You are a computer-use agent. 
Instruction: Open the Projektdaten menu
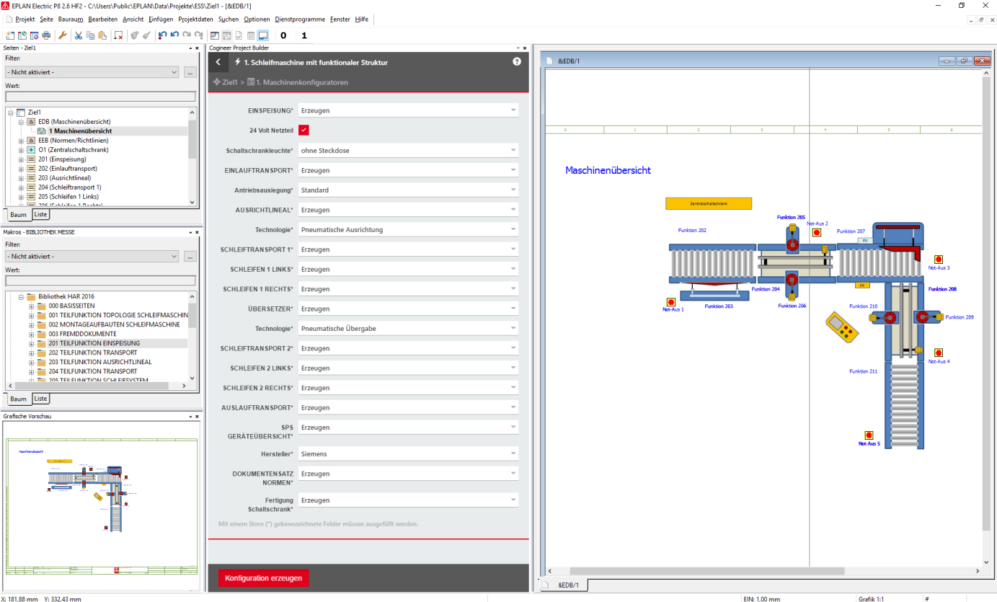click(195, 19)
